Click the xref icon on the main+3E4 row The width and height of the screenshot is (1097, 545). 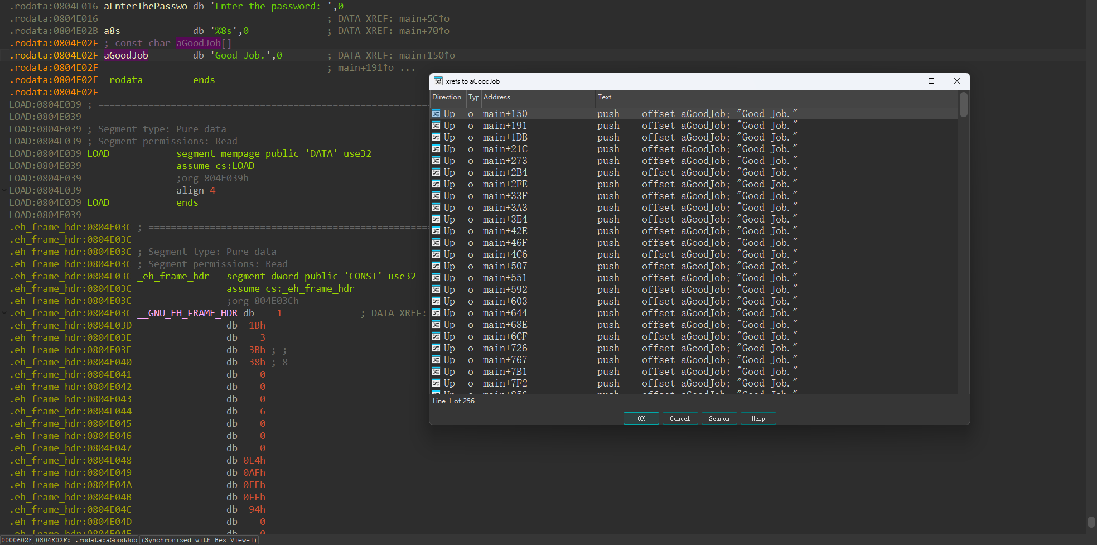tap(436, 219)
